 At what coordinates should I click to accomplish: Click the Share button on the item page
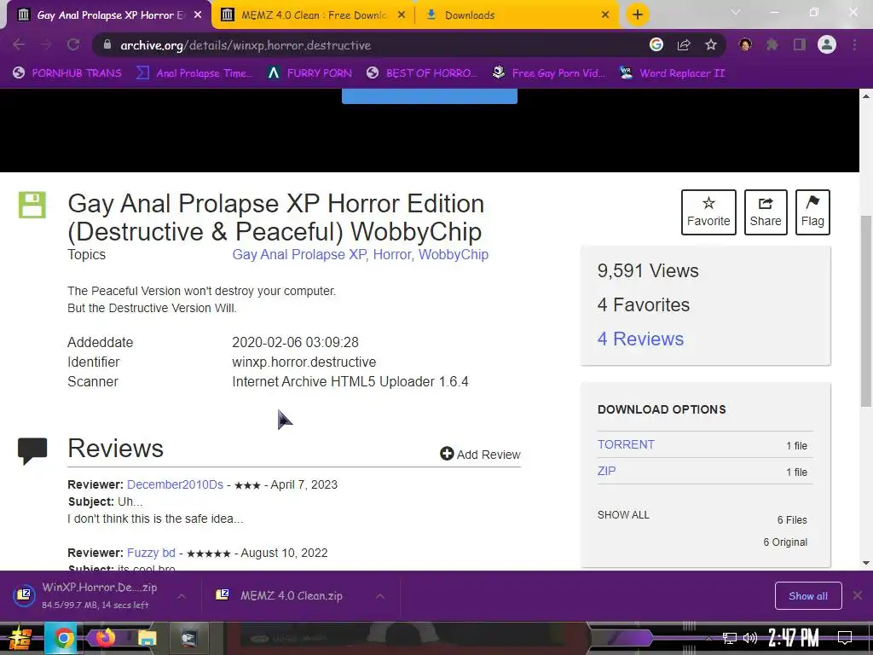point(766,212)
